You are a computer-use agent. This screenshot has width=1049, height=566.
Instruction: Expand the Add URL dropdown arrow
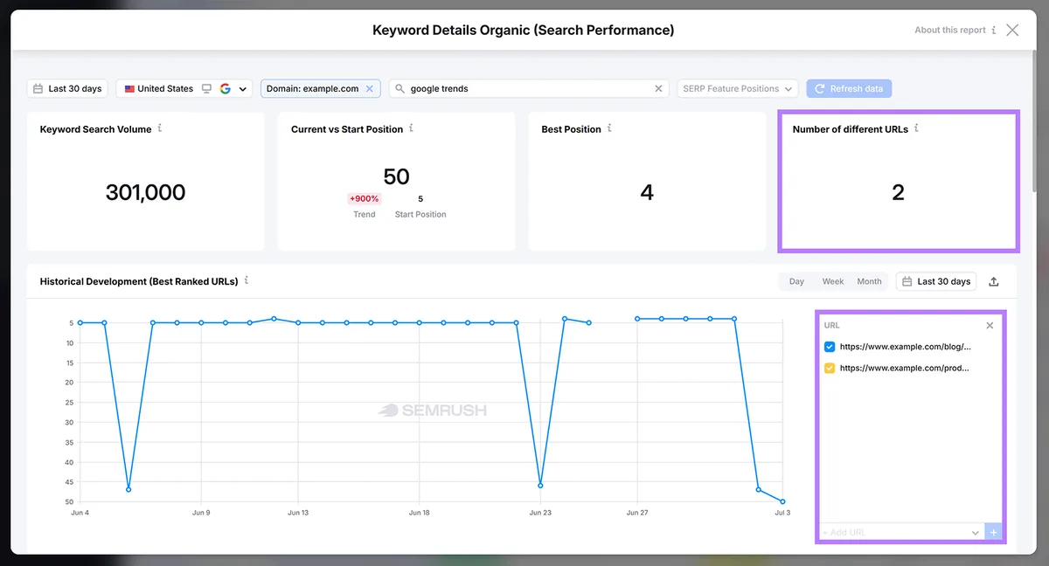[976, 532]
